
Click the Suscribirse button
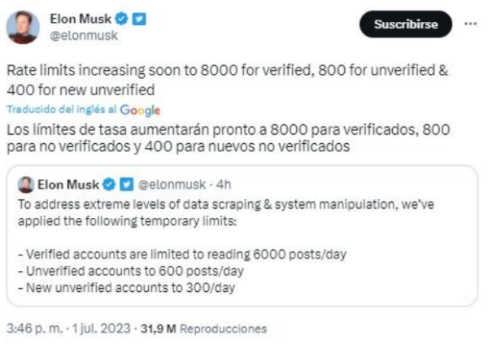click(405, 24)
